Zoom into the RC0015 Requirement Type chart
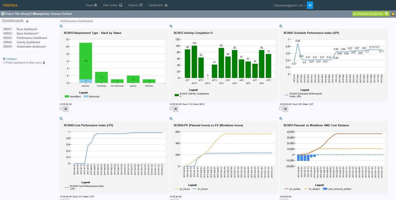The width and height of the screenshot is (396, 200). coord(61,26)
